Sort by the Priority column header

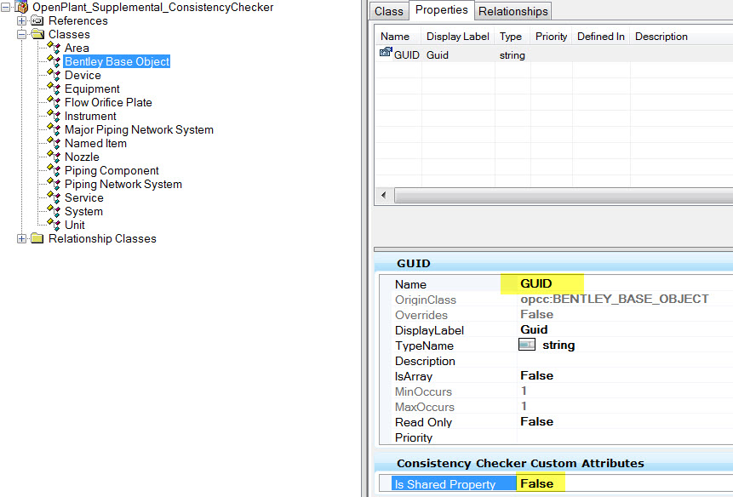(552, 37)
